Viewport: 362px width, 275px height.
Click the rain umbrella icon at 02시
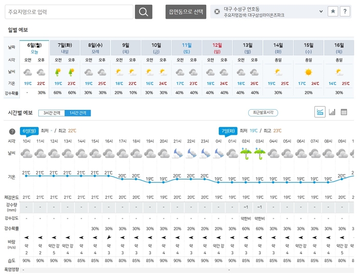(x=246, y=154)
